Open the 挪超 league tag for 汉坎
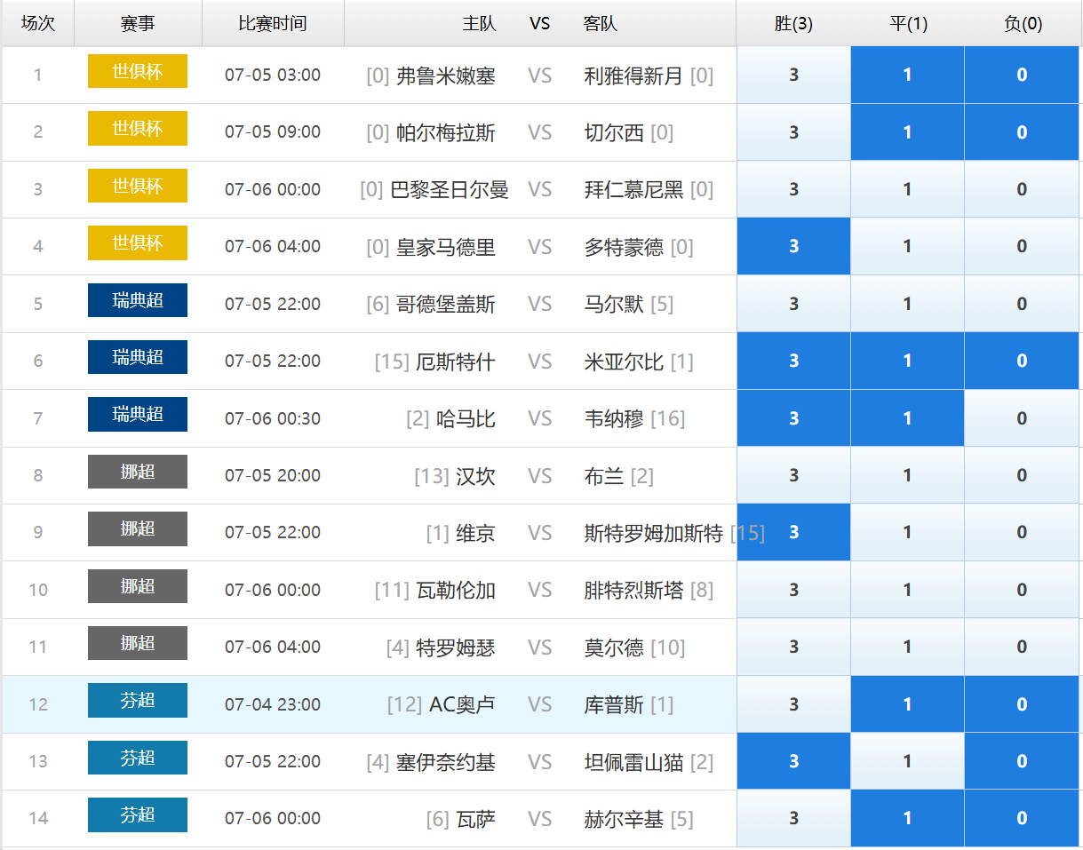Viewport: 1083px width, 850px height. 138,472
